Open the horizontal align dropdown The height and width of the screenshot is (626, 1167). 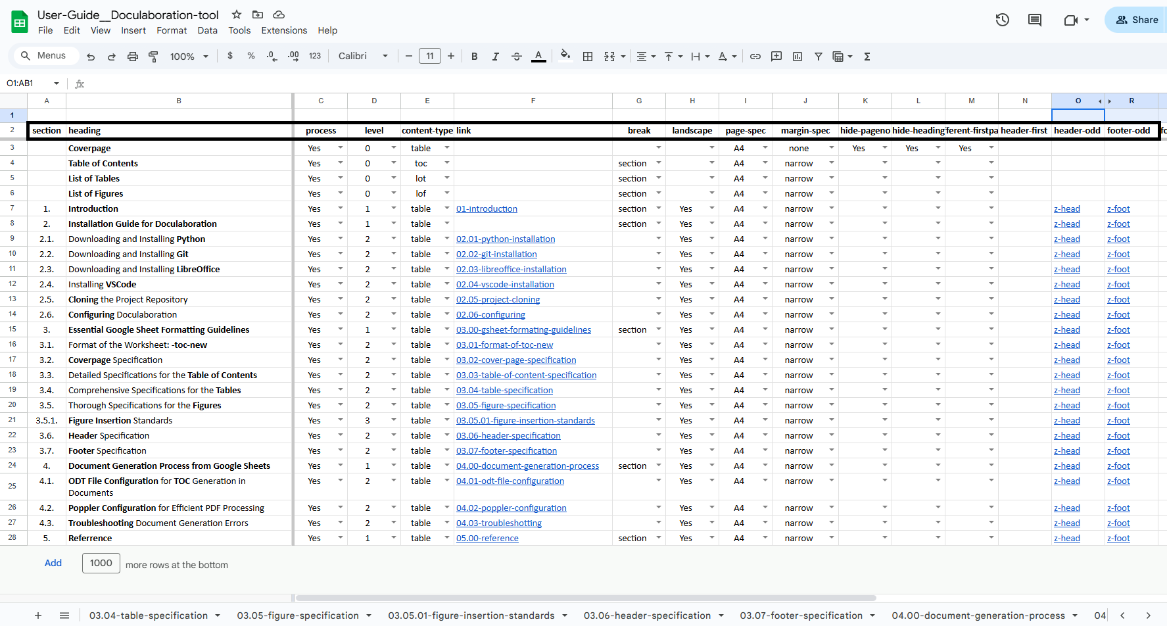point(646,57)
